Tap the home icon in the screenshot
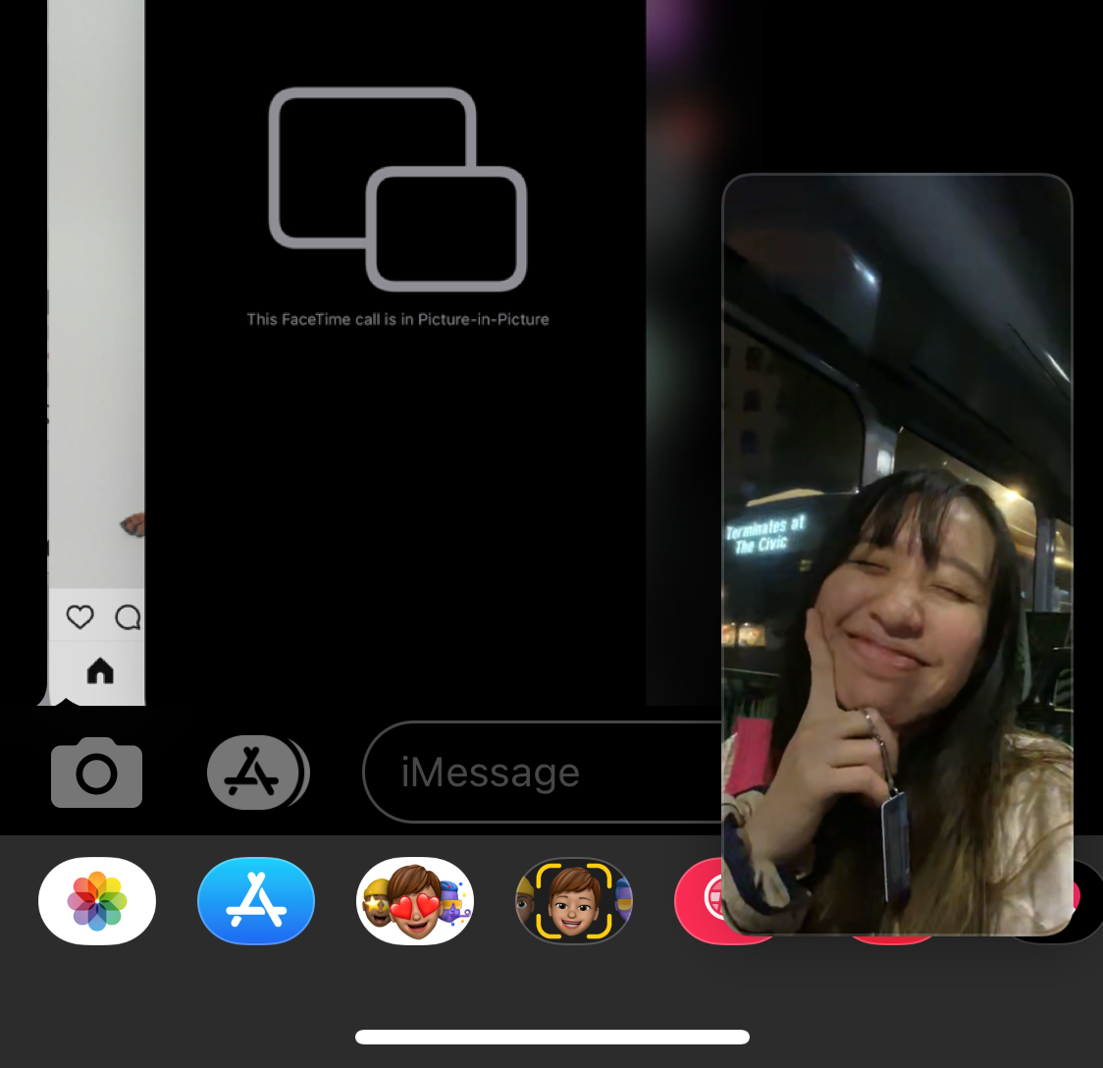 coord(100,671)
